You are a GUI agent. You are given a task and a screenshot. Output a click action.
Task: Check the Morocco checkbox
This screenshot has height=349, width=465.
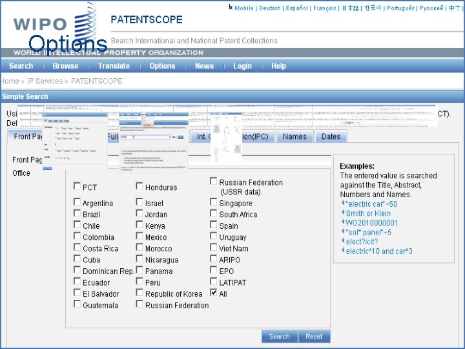(139, 247)
